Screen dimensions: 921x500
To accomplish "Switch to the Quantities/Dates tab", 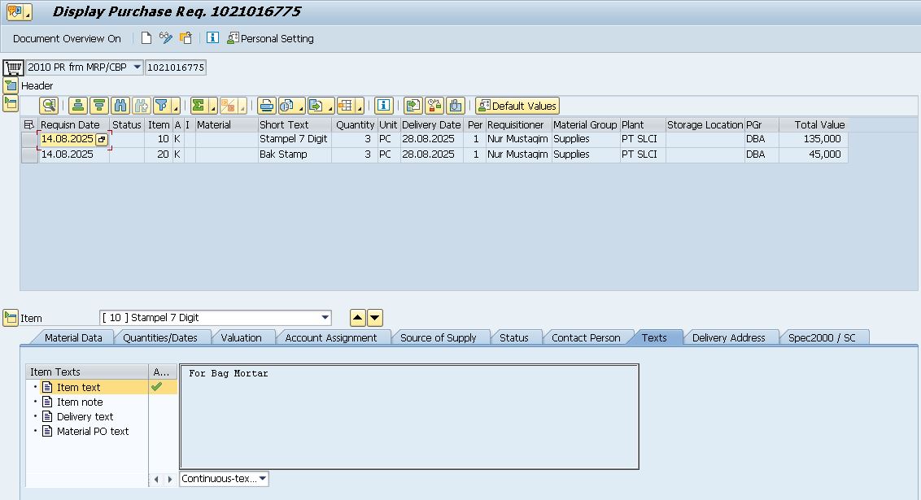I will 159,337.
